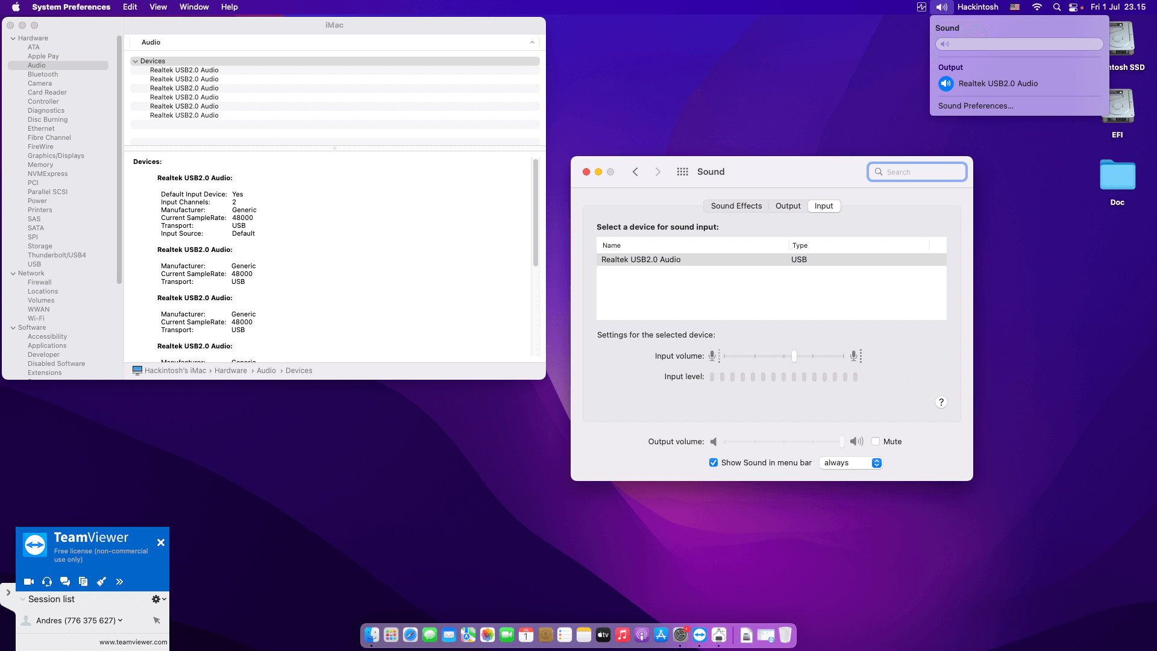Switch to the Sound Effects tab
This screenshot has width=1157, height=651.
click(736, 206)
